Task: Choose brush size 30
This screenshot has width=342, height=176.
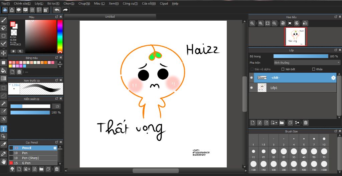Action: point(294,153)
